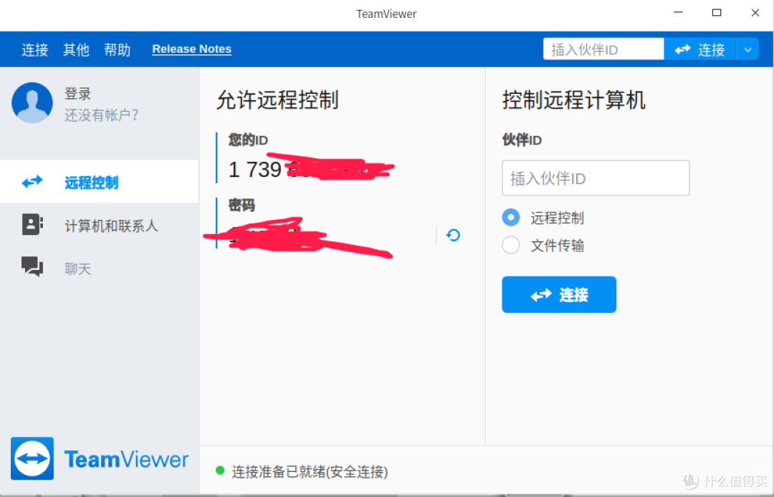Close the TeamViewer window
This screenshot has height=497, width=774.
755,14
